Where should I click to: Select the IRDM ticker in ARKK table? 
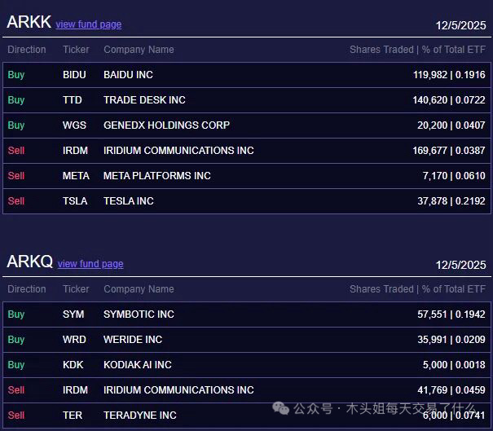click(75, 151)
